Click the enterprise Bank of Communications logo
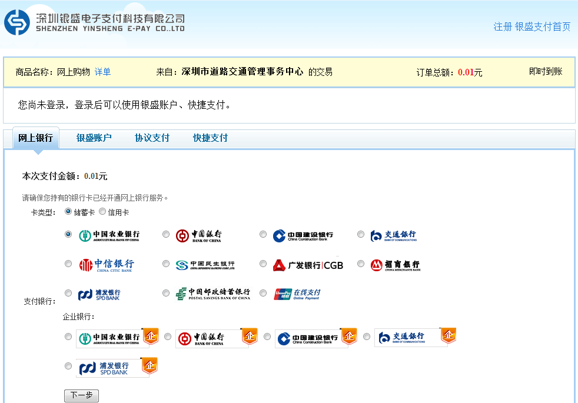This screenshot has width=578, height=403. point(416,337)
